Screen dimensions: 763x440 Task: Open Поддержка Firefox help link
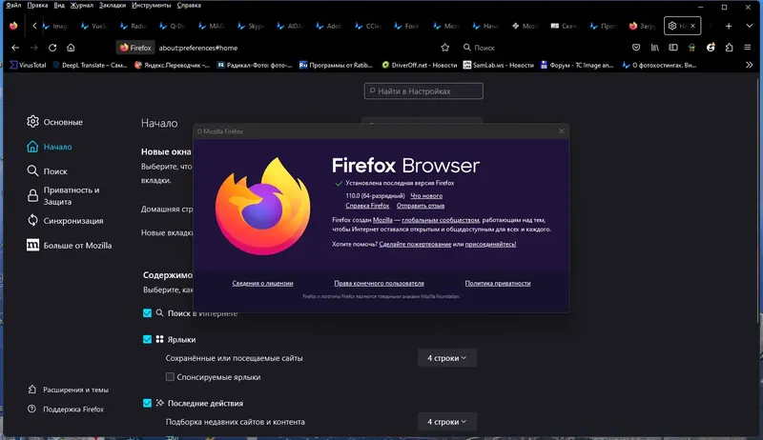coord(66,409)
